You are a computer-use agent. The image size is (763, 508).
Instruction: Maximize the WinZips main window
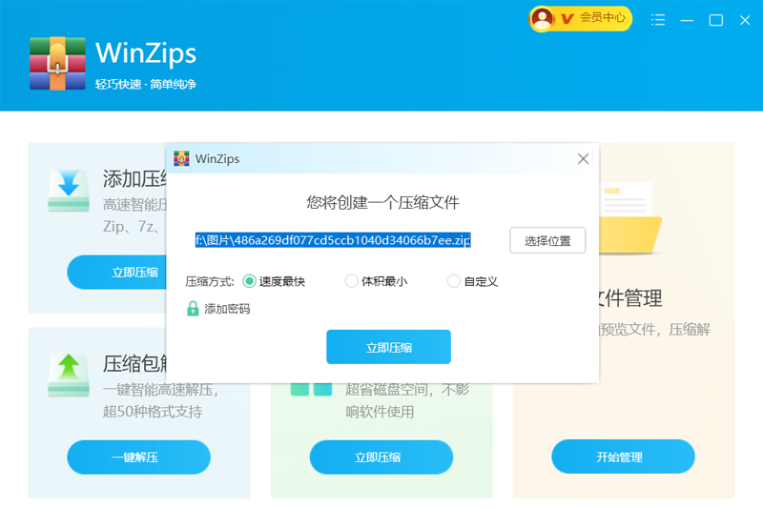716,20
